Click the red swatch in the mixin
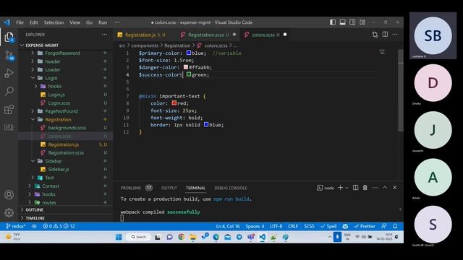 pyautogui.click(x=174, y=103)
